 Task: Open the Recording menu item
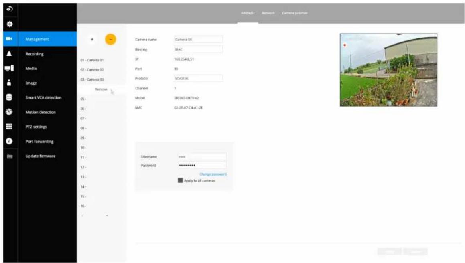point(47,54)
